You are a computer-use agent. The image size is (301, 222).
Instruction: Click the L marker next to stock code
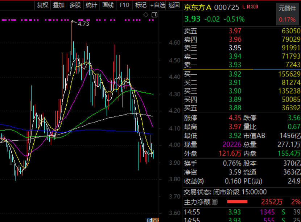point(244,7)
